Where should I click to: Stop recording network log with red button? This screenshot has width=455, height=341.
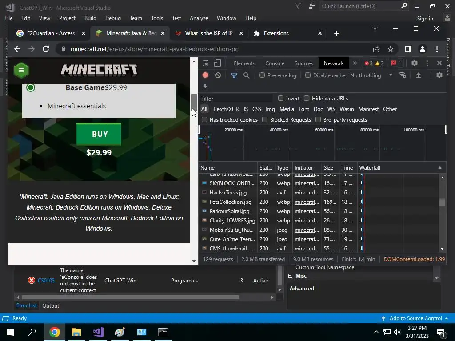pos(205,75)
